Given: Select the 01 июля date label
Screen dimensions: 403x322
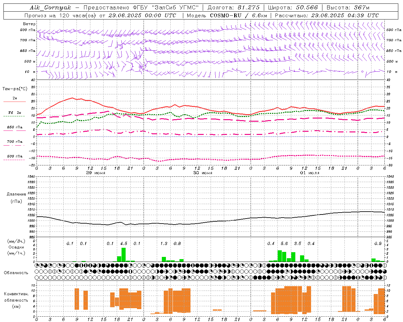Looking at the screenshot, I should pos(310,173).
